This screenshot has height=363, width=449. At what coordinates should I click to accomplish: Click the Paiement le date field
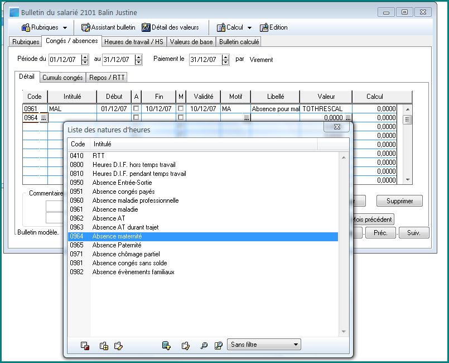(x=205, y=60)
